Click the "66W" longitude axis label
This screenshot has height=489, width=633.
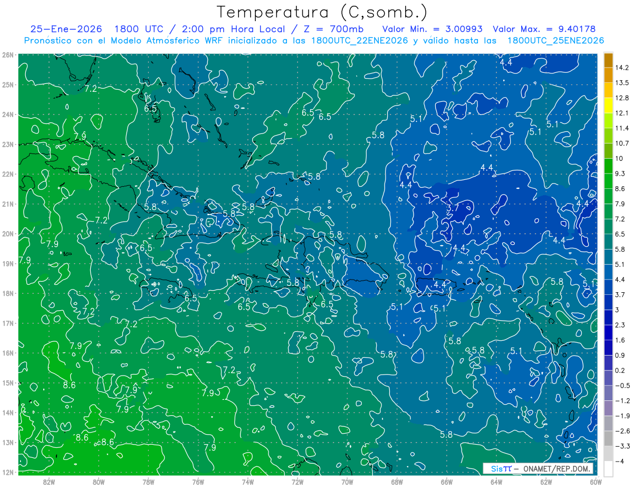pyautogui.click(x=446, y=482)
